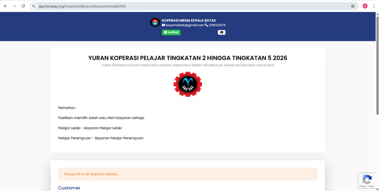Go back using browser back arrow
The width and height of the screenshot is (379, 191).
[5, 6]
